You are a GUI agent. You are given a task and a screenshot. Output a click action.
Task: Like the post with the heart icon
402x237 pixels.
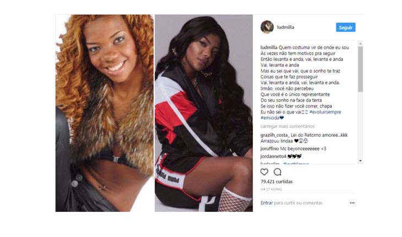[264, 172]
